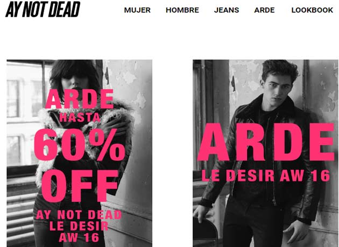Click LE DESIR AW 16 on the men's banner
This screenshot has width=339, height=247.
click(x=266, y=176)
